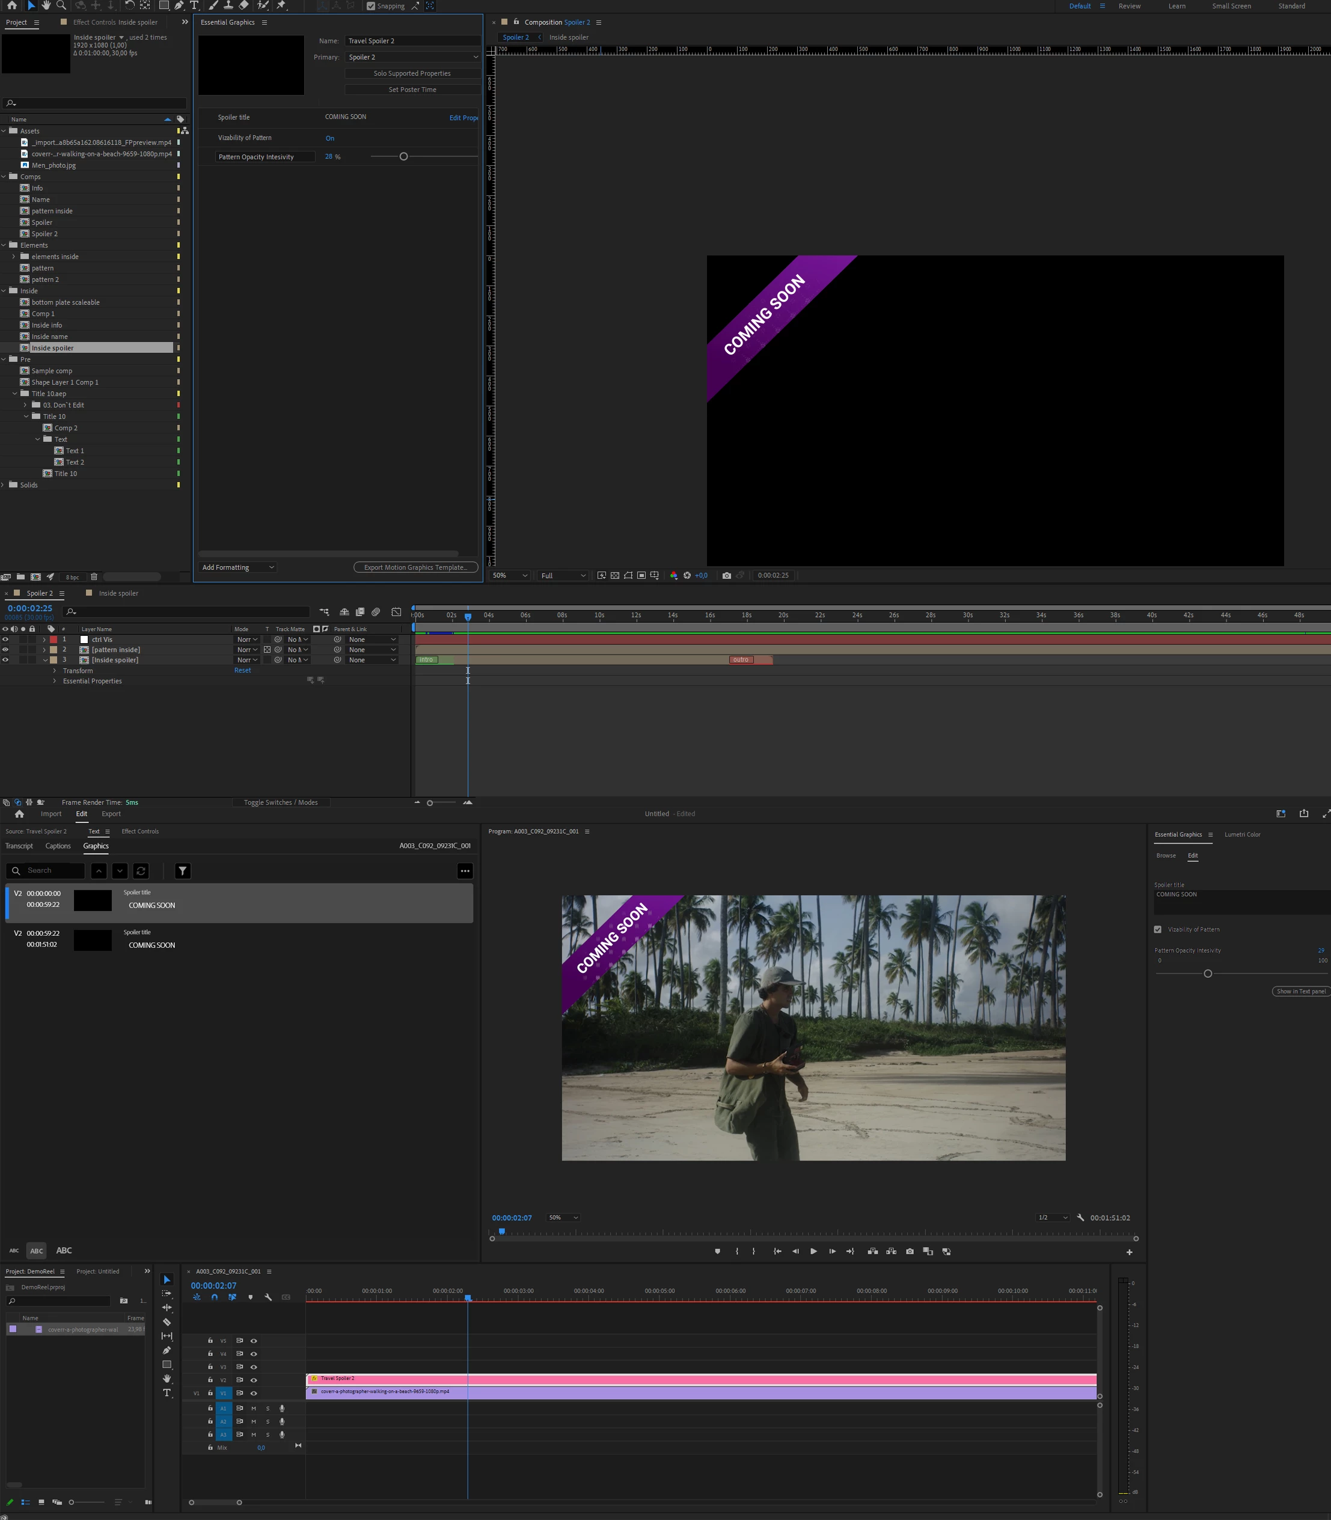The image size is (1331, 1520).
Task: Click the filter funnel icon in Graphics tab
Action: pyautogui.click(x=183, y=870)
